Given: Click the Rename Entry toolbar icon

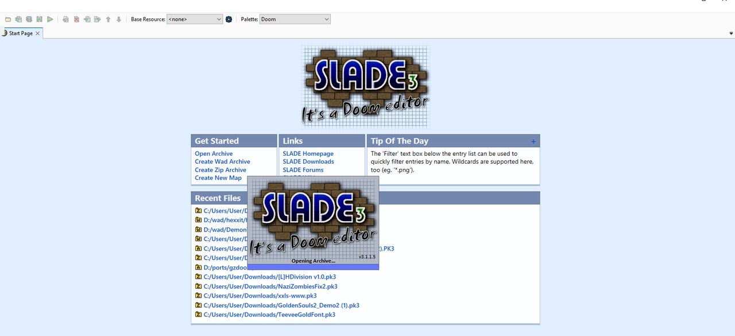Looking at the screenshot, I should coord(65,19).
